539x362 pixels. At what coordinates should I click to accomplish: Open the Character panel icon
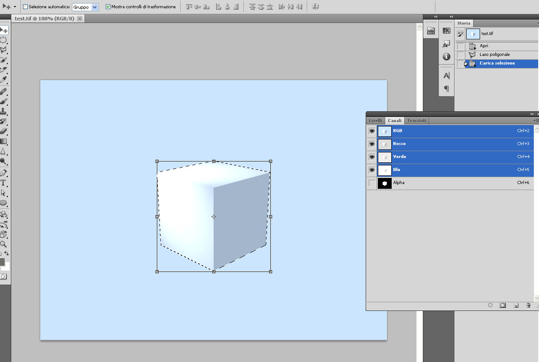446,75
